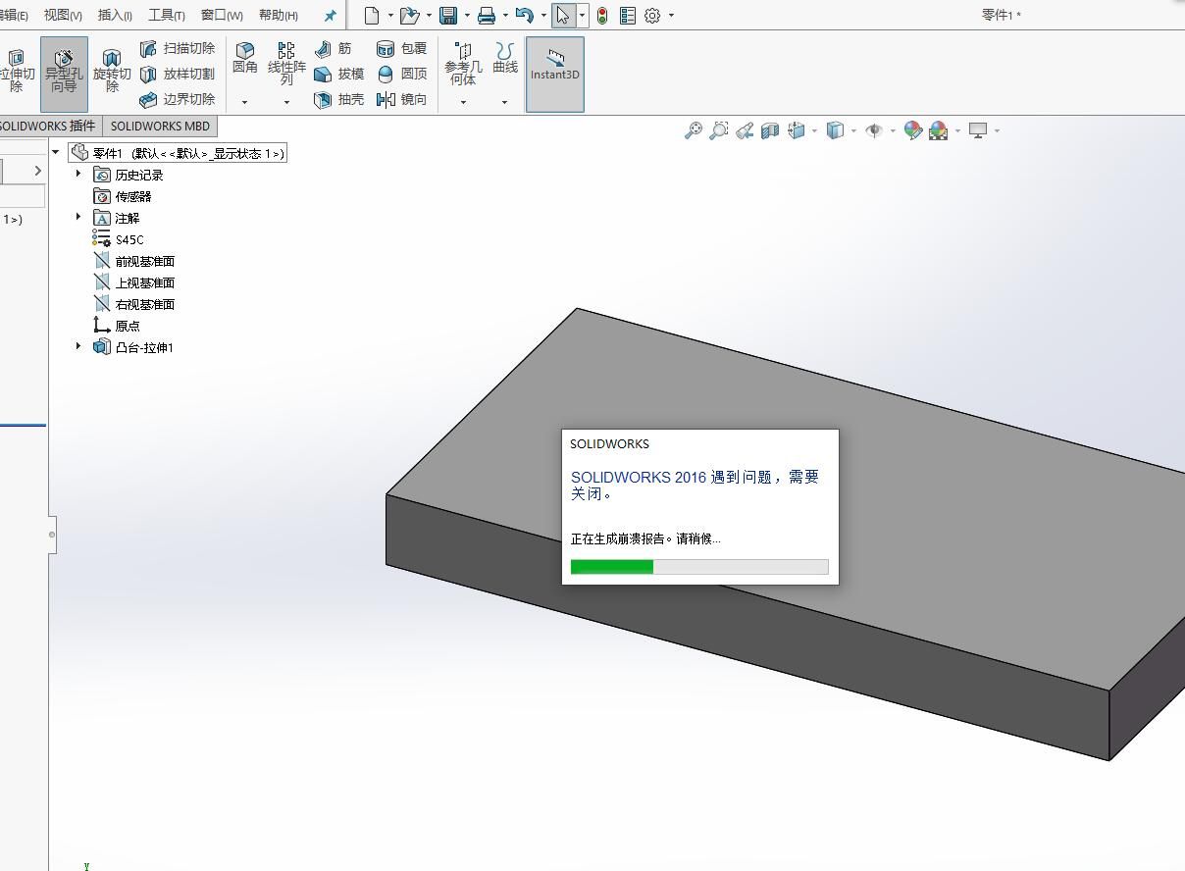Toggle the Instant3D button
This screenshot has height=871, width=1185.
click(555, 74)
